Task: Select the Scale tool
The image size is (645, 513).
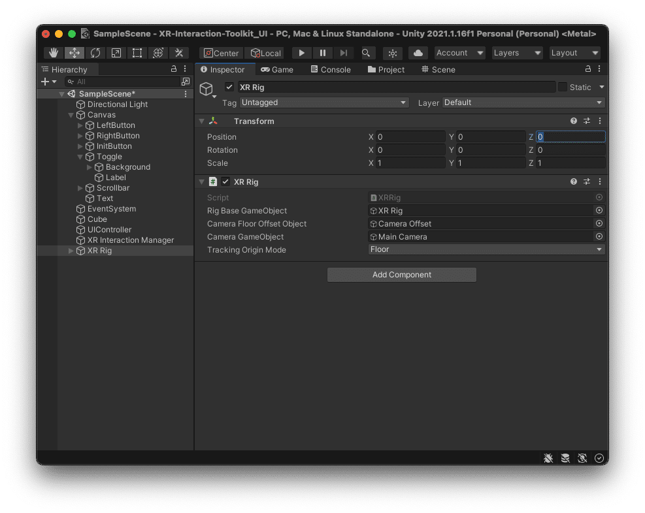Action: (116, 53)
